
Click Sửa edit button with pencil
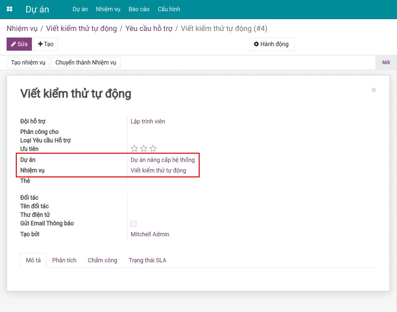click(x=19, y=44)
